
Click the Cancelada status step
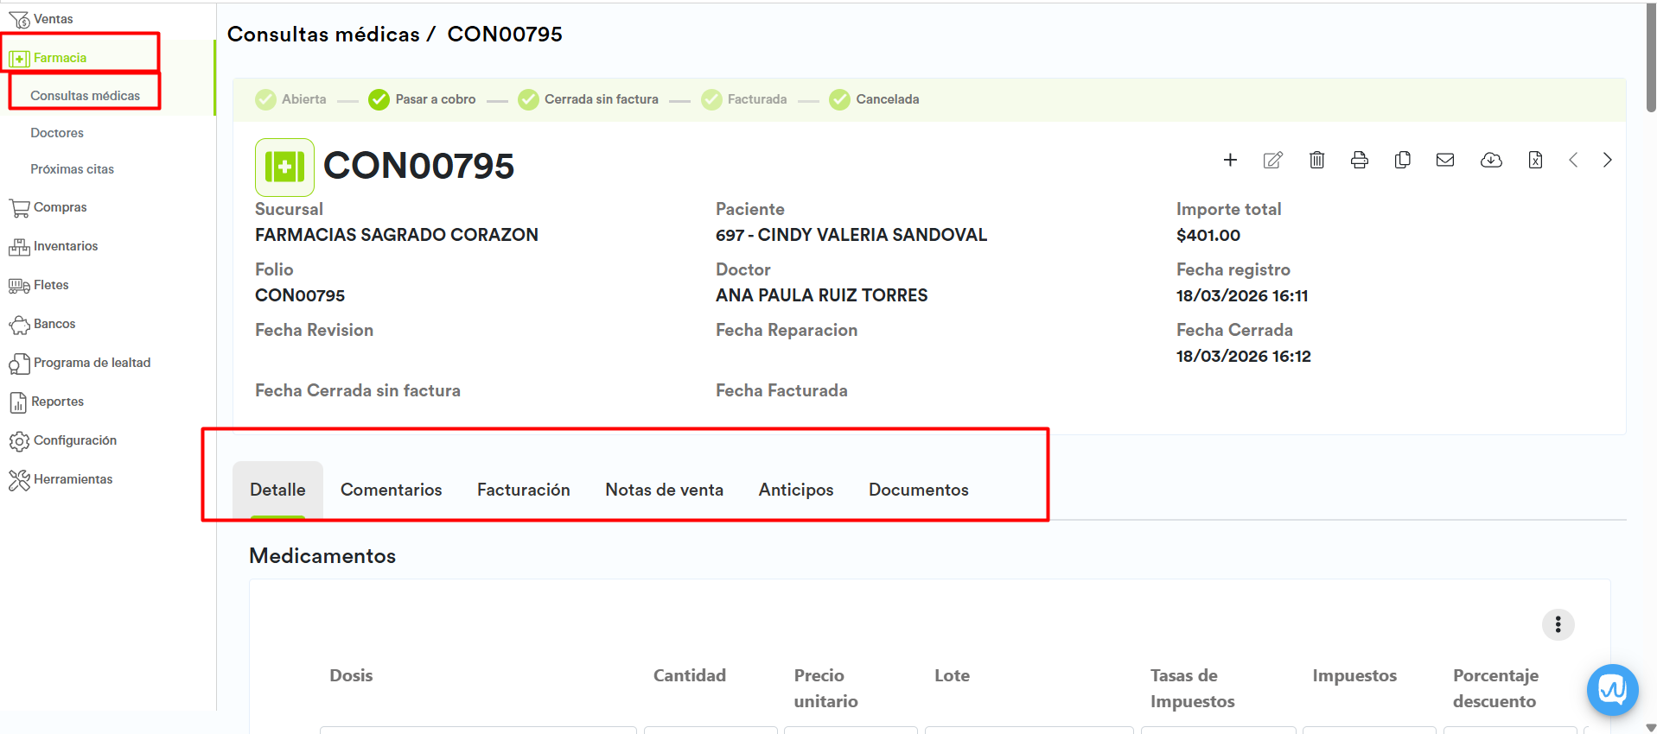click(874, 99)
